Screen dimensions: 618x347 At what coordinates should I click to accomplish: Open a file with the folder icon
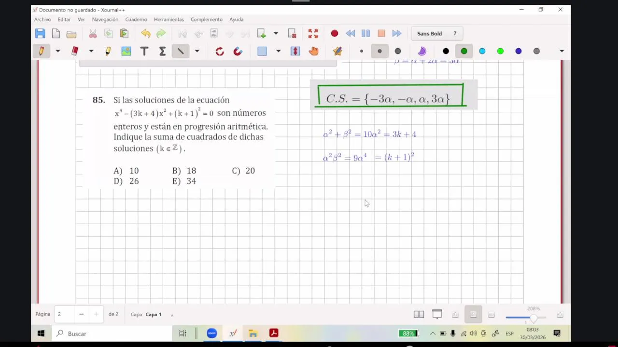pyautogui.click(x=71, y=34)
